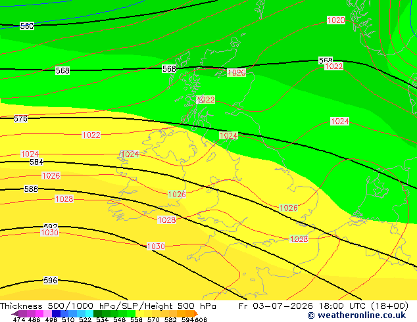Screen dimensions: 417x322
Task: Click the '1028' label directly below the 588 label
Action: [64, 198]
